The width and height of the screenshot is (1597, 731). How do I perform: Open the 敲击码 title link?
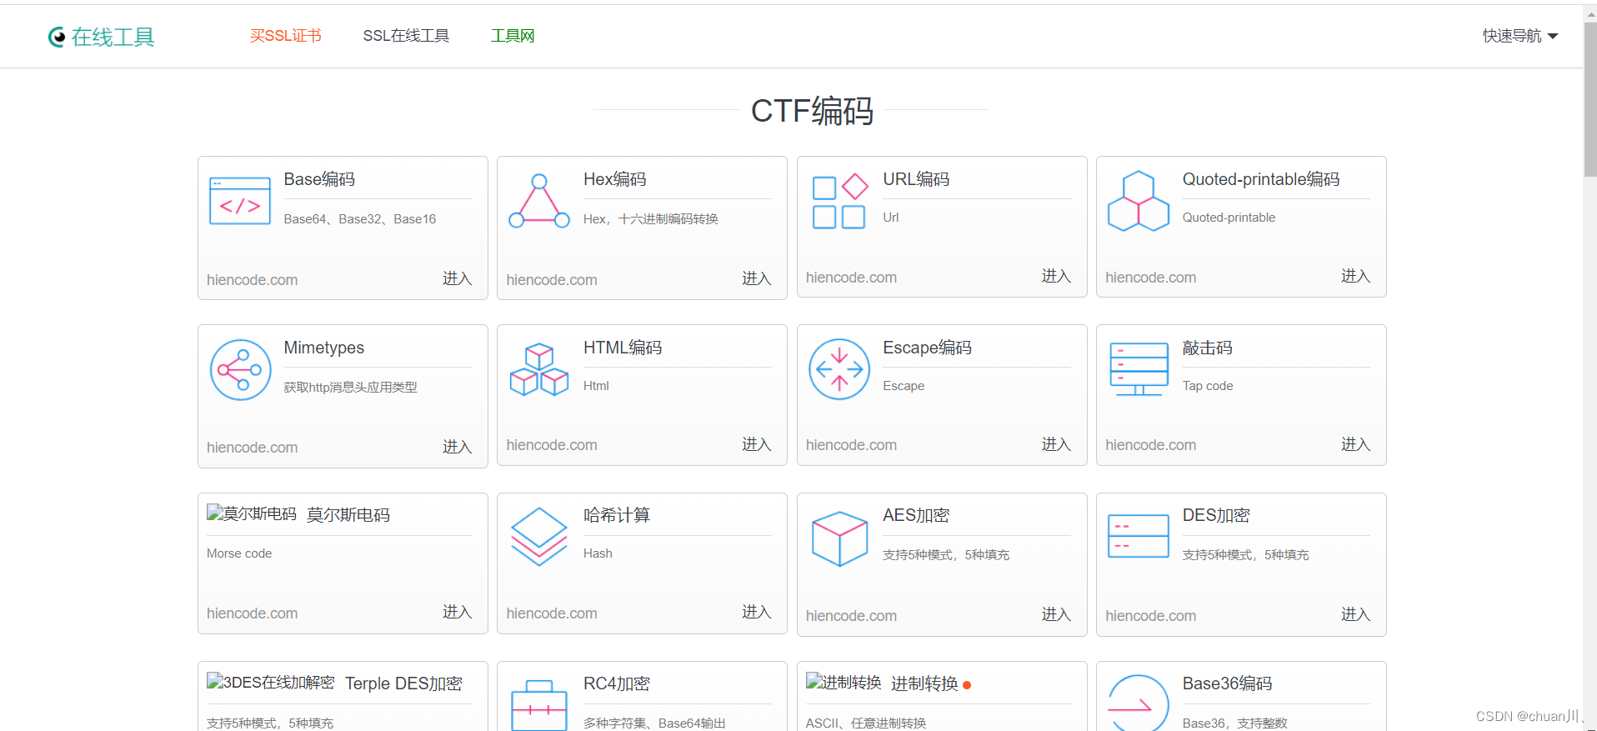point(1207,348)
